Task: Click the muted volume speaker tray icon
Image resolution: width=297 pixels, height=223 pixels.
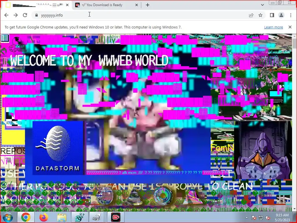Action: [x=268, y=217]
